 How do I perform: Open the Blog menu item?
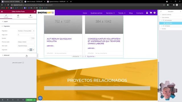(131, 13)
